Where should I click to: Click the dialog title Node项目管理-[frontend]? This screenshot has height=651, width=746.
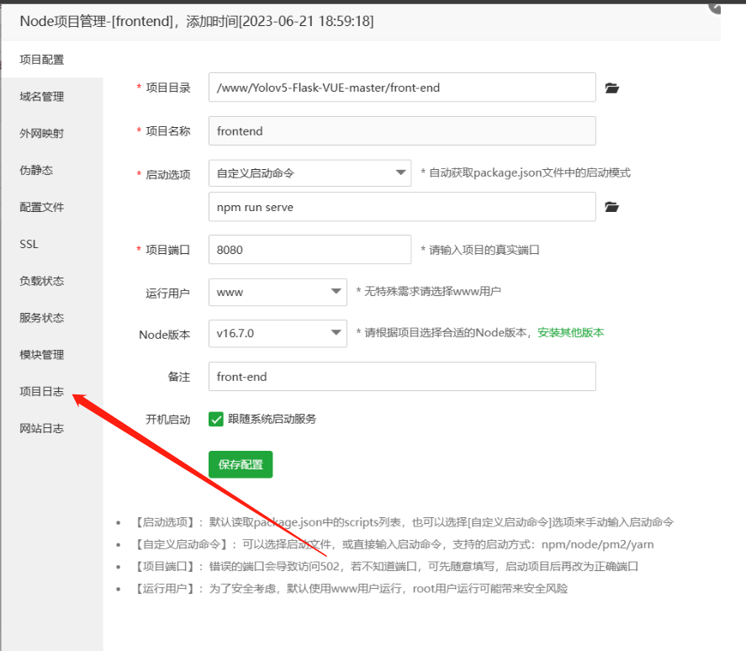click(x=197, y=21)
